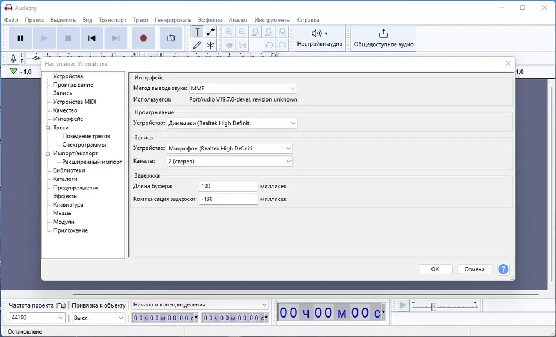Screen dimensions: 556x337
Task: Open the Файл menu
Action: click(x=11, y=20)
